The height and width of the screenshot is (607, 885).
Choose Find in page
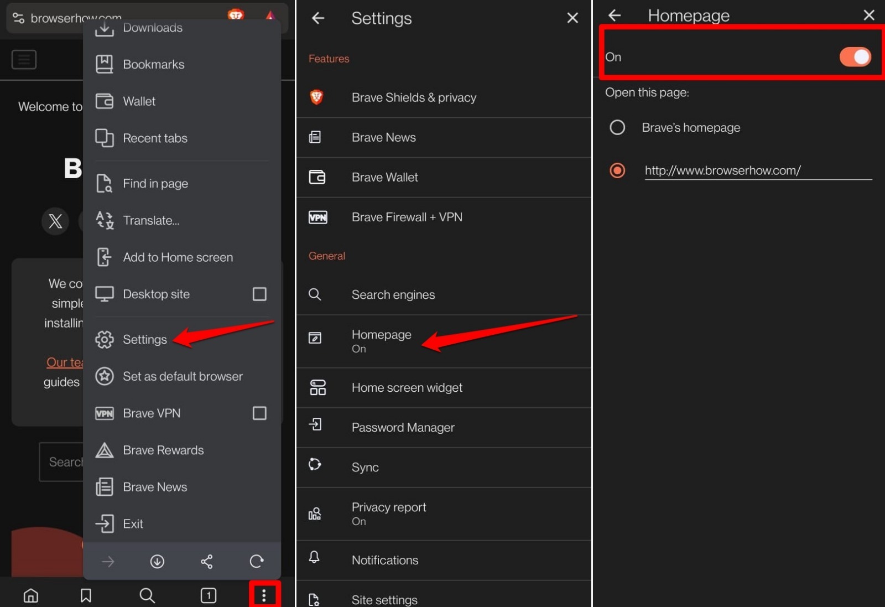(181, 183)
